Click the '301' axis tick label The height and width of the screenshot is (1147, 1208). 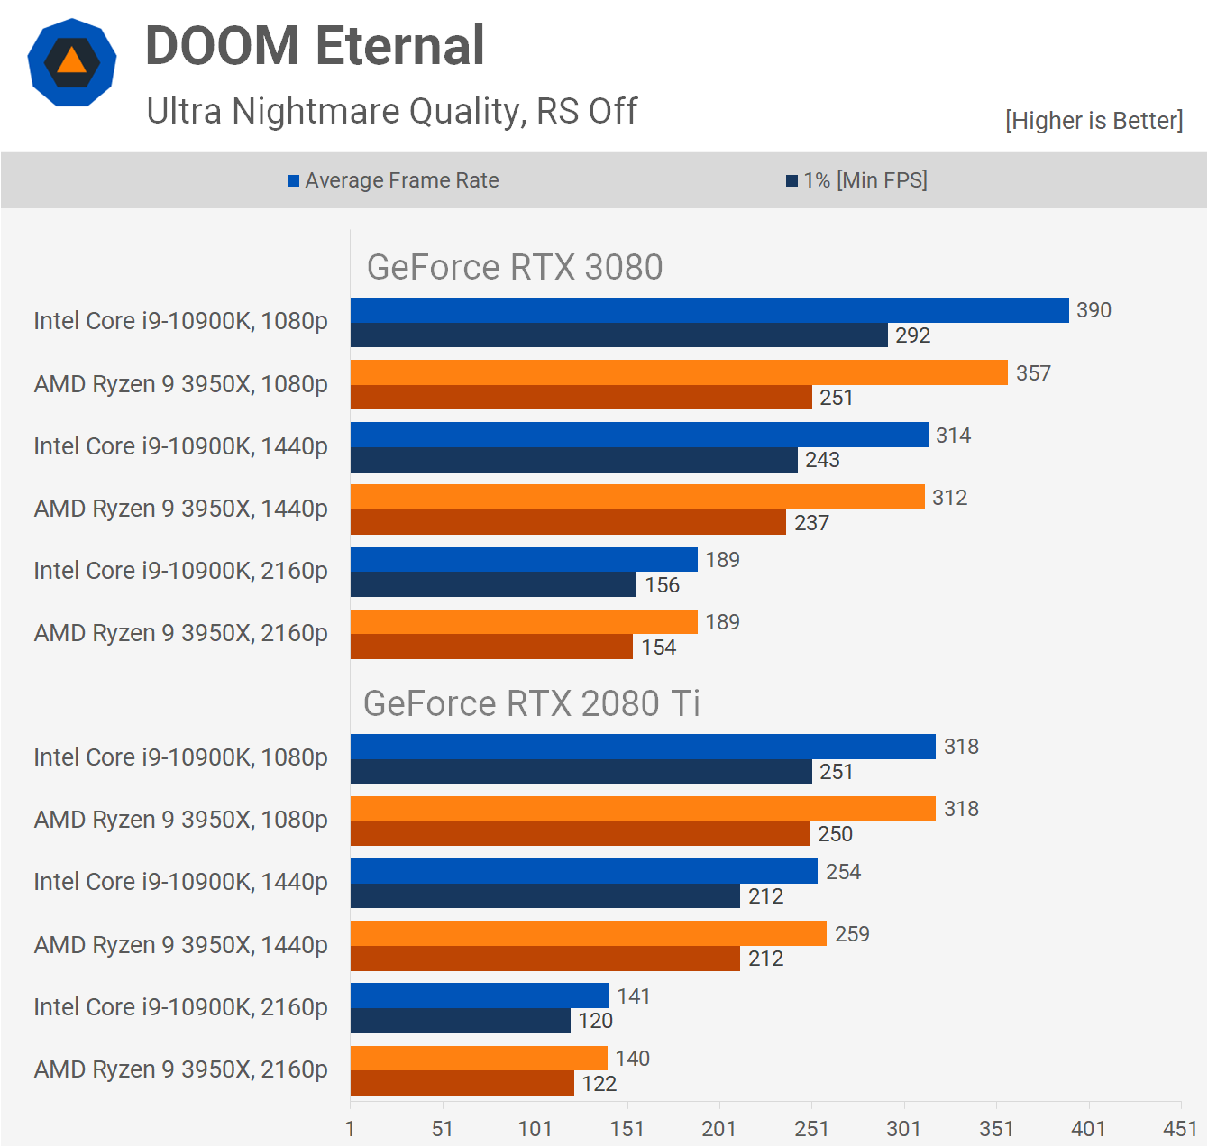[x=903, y=1129]
